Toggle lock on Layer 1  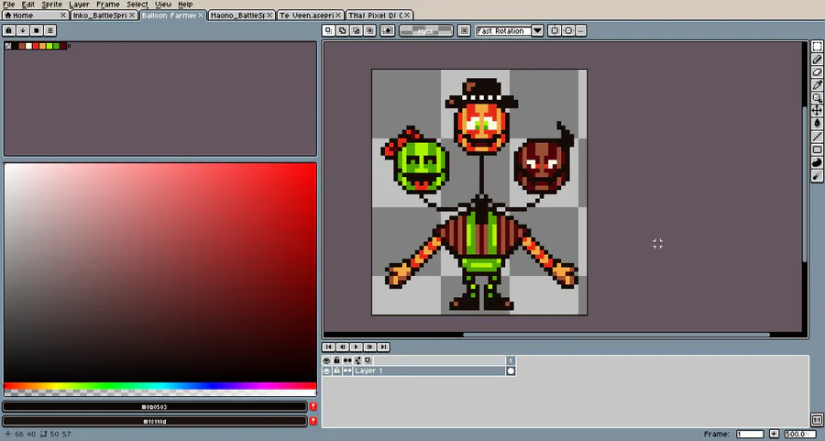[x=336, y=371]
